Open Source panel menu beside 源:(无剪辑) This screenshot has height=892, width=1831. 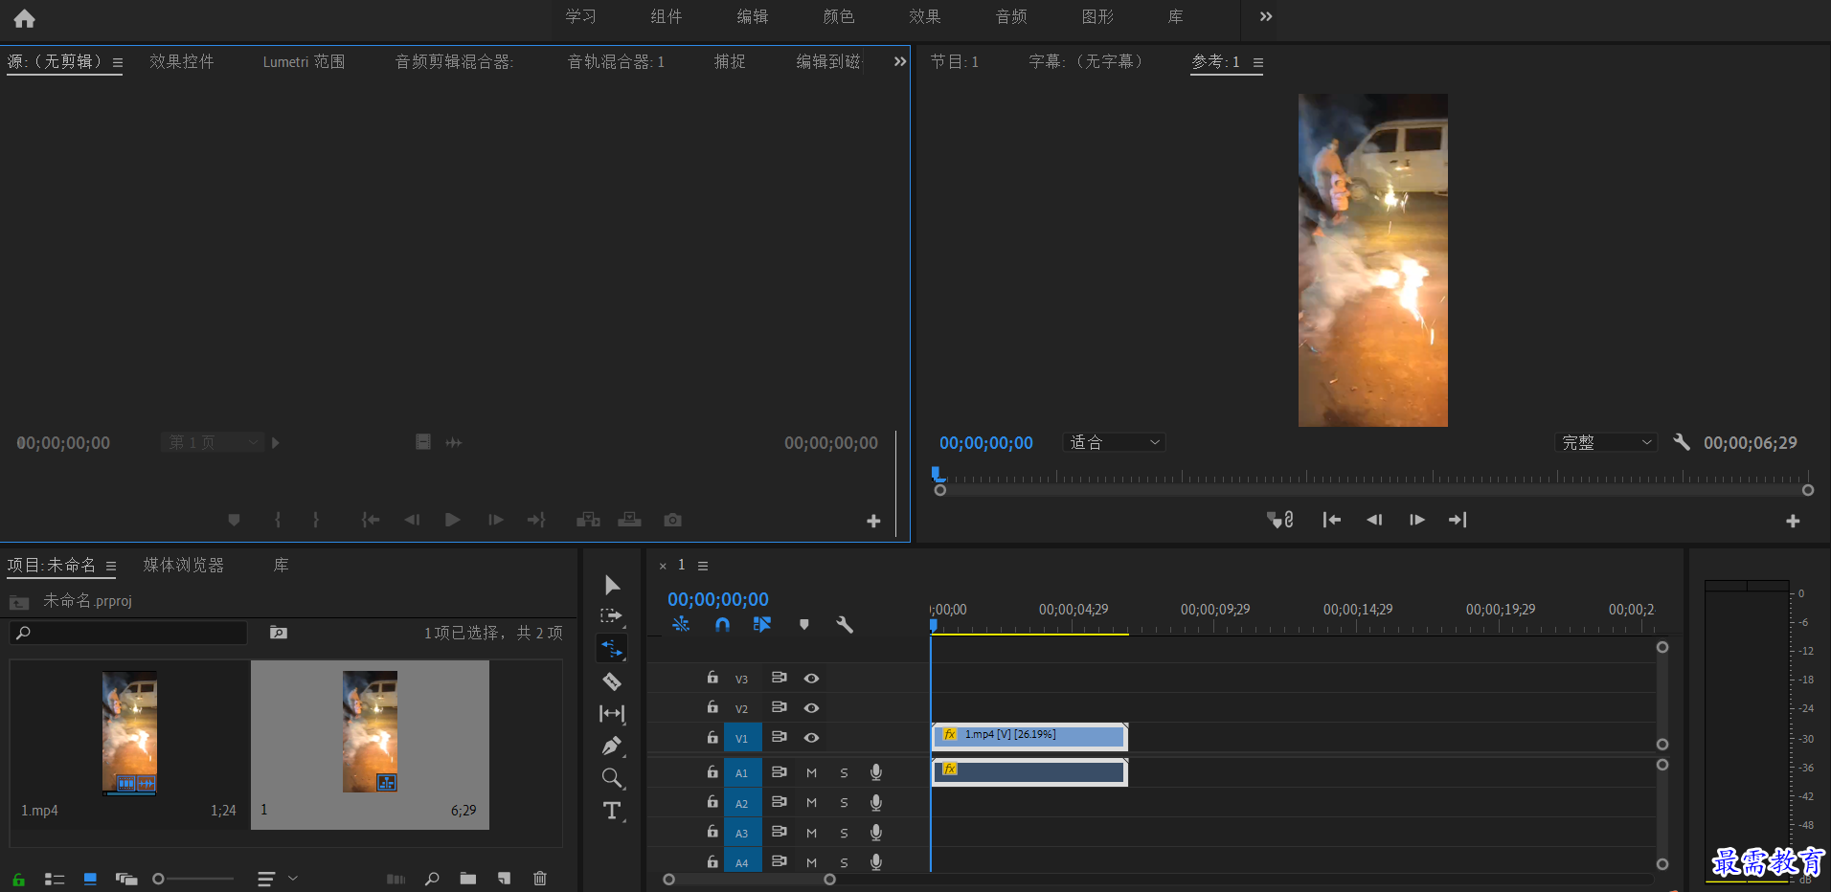(x=118, y=62)
